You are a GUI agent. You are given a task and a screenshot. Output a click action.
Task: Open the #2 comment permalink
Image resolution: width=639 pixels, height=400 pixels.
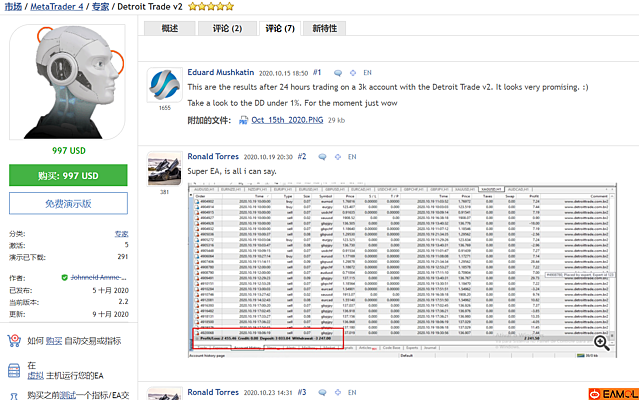coord(301,157)
